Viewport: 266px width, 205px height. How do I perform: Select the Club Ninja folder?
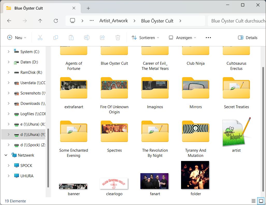pos(196,56)
